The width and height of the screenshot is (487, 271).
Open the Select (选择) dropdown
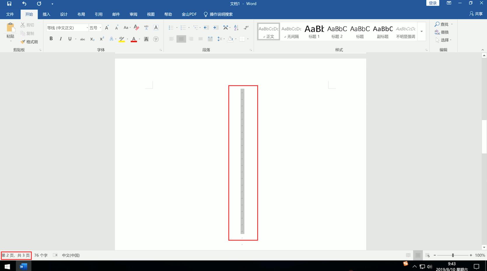(x=443, y=40)
